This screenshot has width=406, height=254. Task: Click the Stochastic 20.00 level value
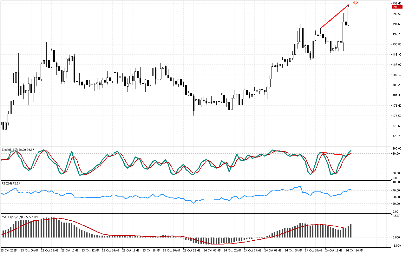tap(396, 173)
